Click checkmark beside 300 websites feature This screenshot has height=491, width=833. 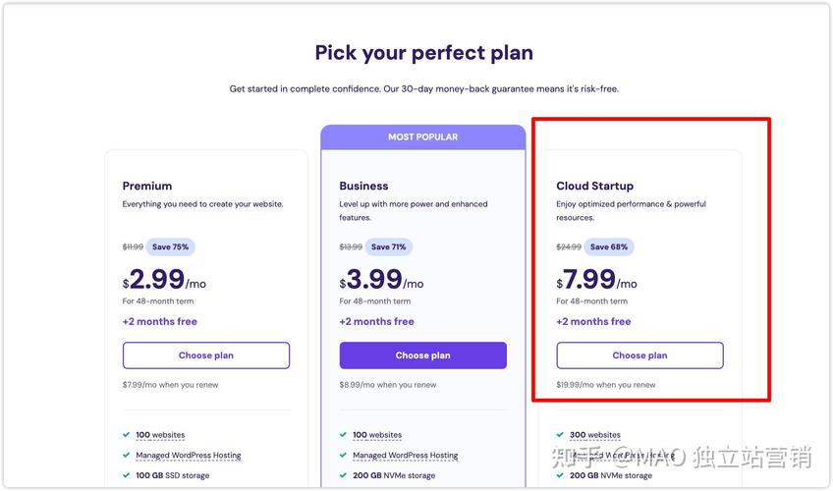point(560,434)
